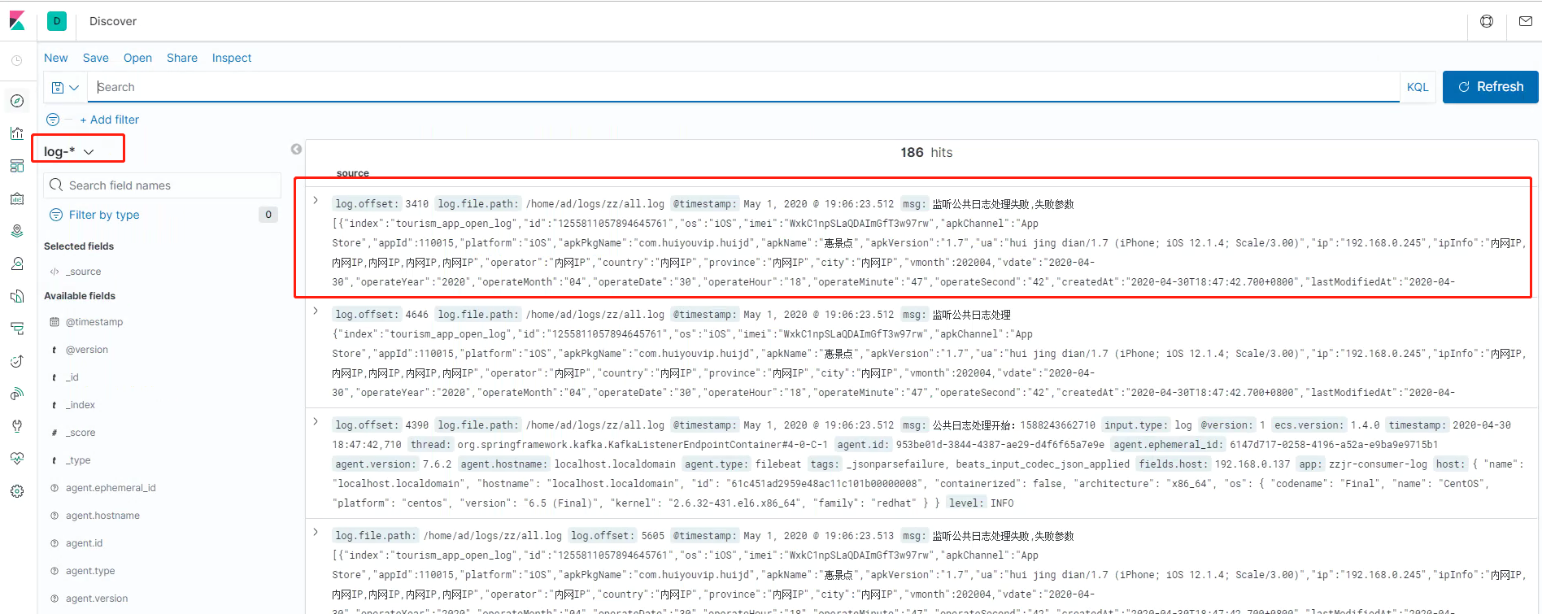
Task: Click the Share menu item
Action: [x=182, y=58]
